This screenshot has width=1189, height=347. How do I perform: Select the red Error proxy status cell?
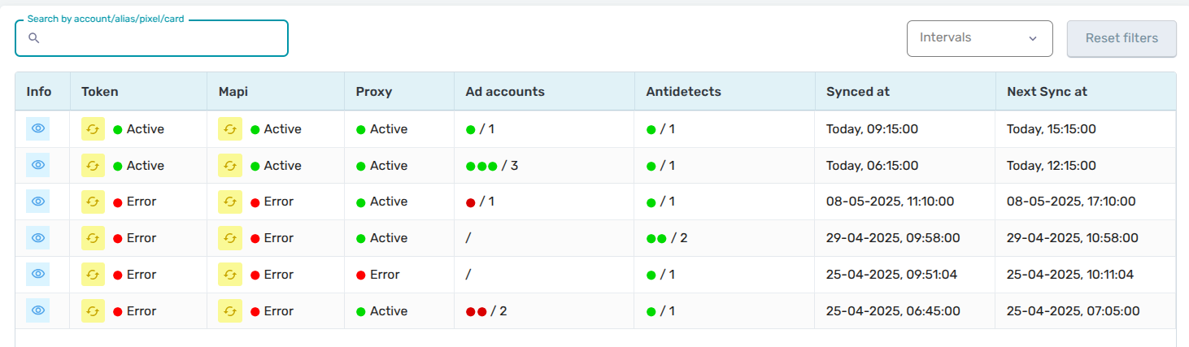click(x=378, y=275)
